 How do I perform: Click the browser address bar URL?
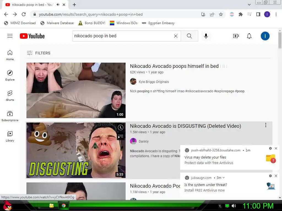point(91,14)
